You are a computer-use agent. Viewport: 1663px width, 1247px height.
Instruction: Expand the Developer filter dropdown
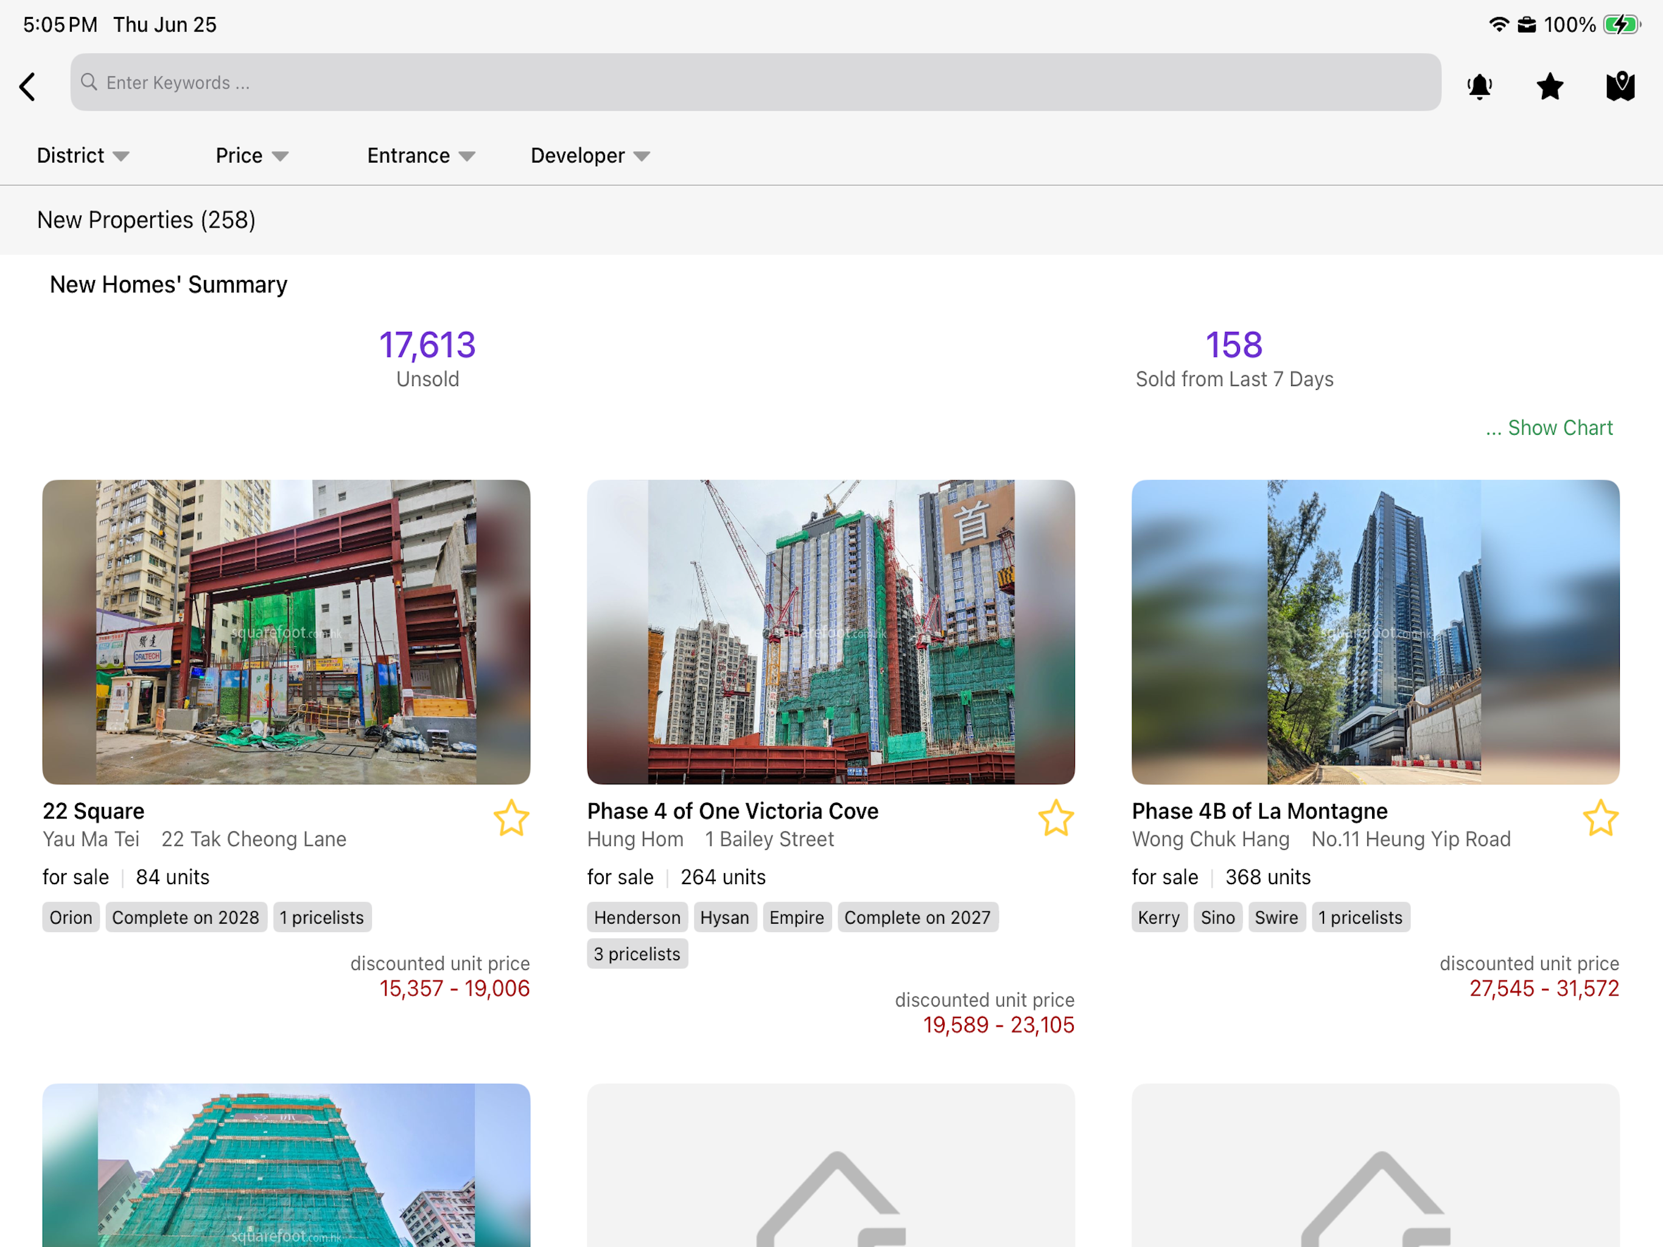[x=590, y=156]
